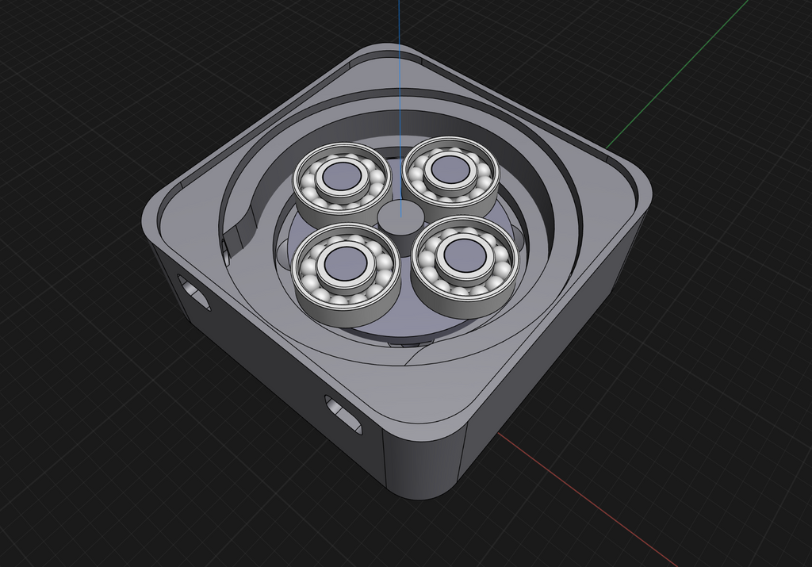Select the slot hole on the left side face
This screenshot has height=567, width=812.
(194, 293)
